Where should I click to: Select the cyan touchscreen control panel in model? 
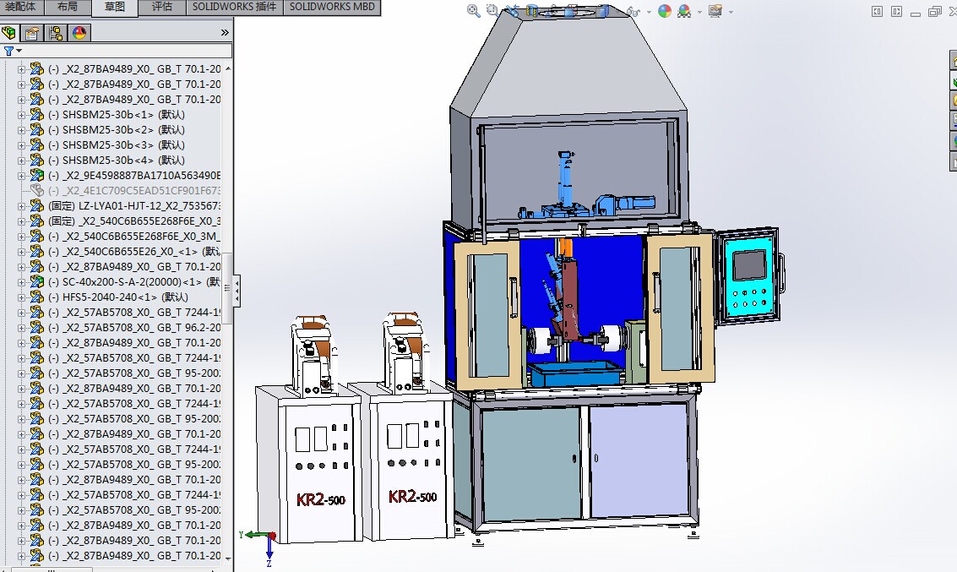[x=749, y=276]
